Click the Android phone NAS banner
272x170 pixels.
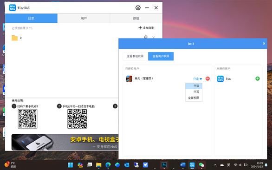[65, 142]
